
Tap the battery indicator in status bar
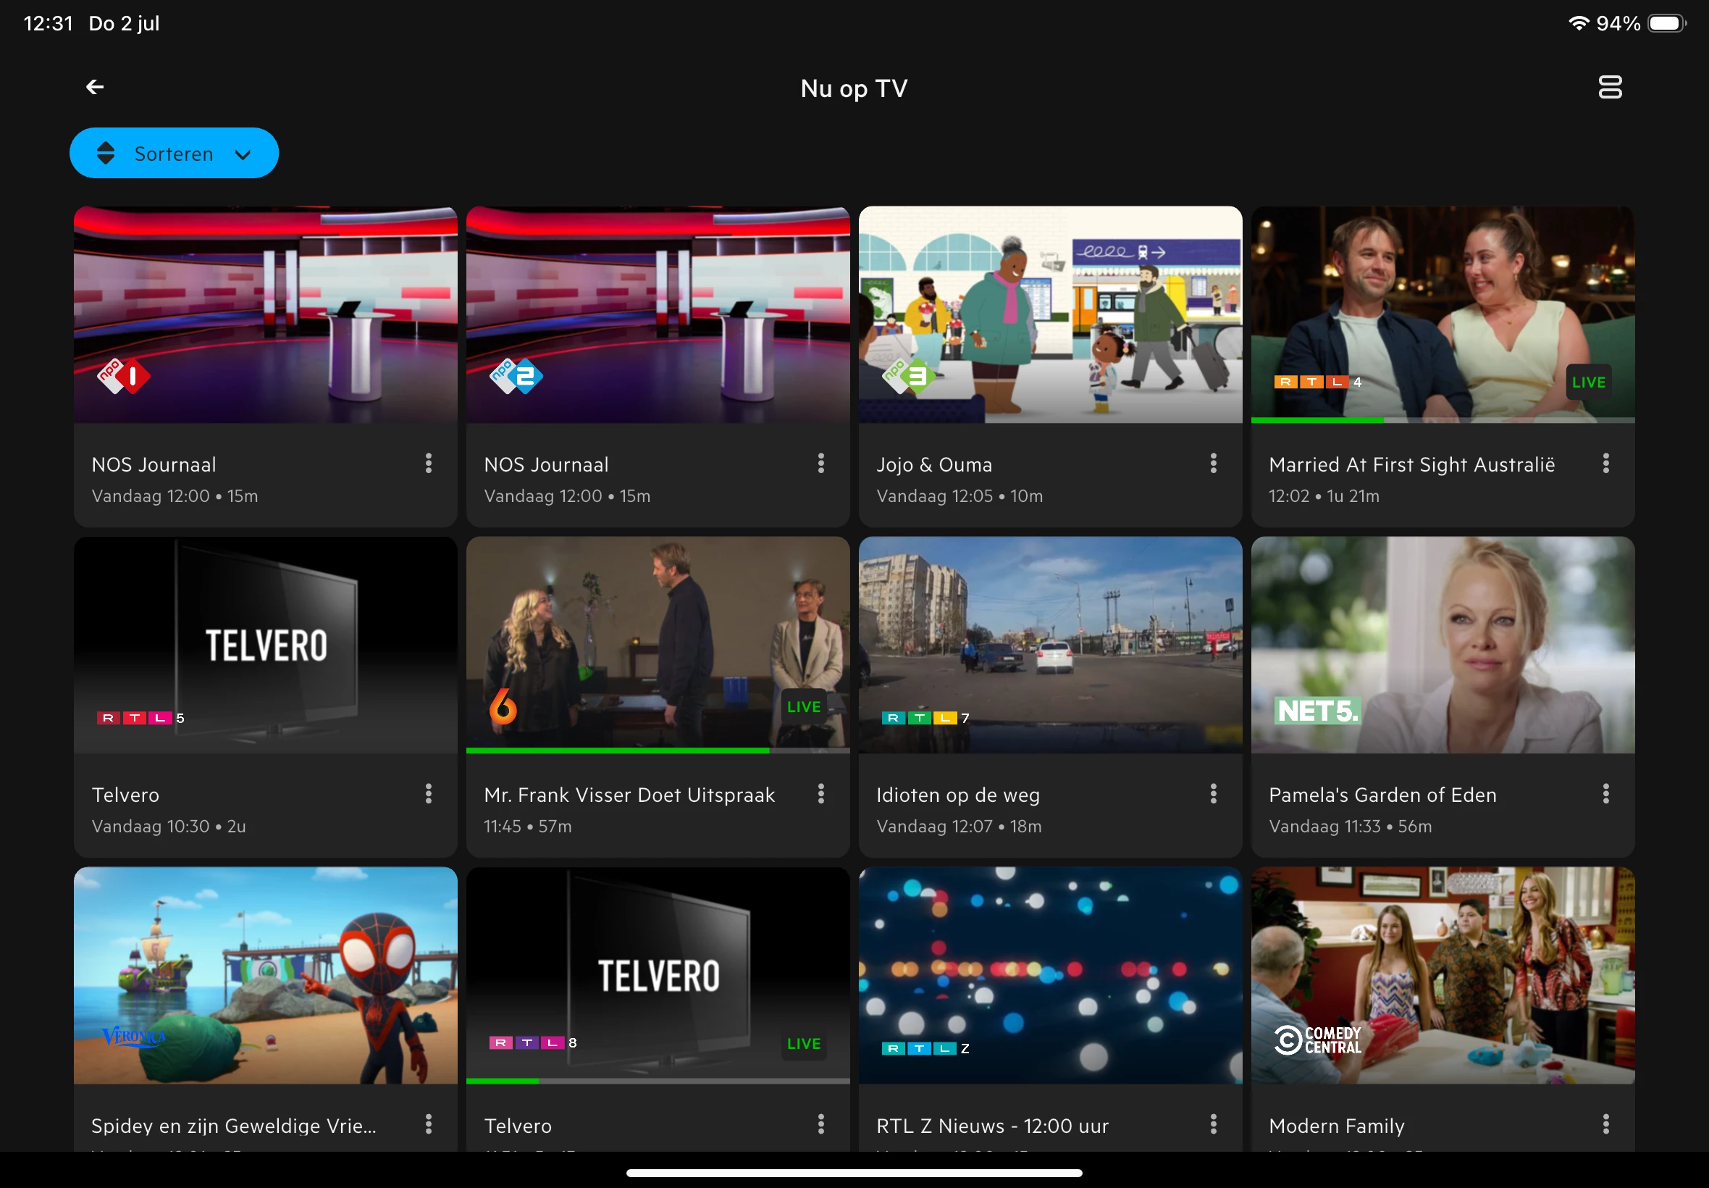pyautogui.click(x=1666, y=23)
